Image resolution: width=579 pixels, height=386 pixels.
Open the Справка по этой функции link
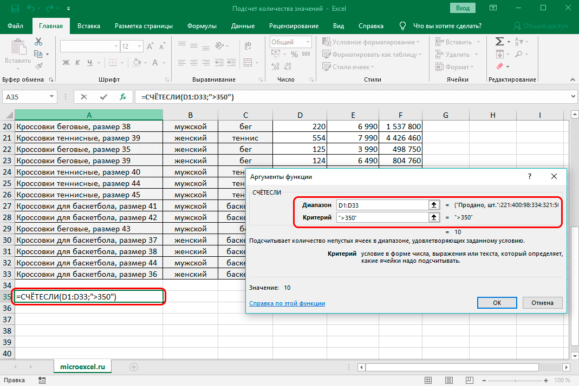(x=287, y=303)
